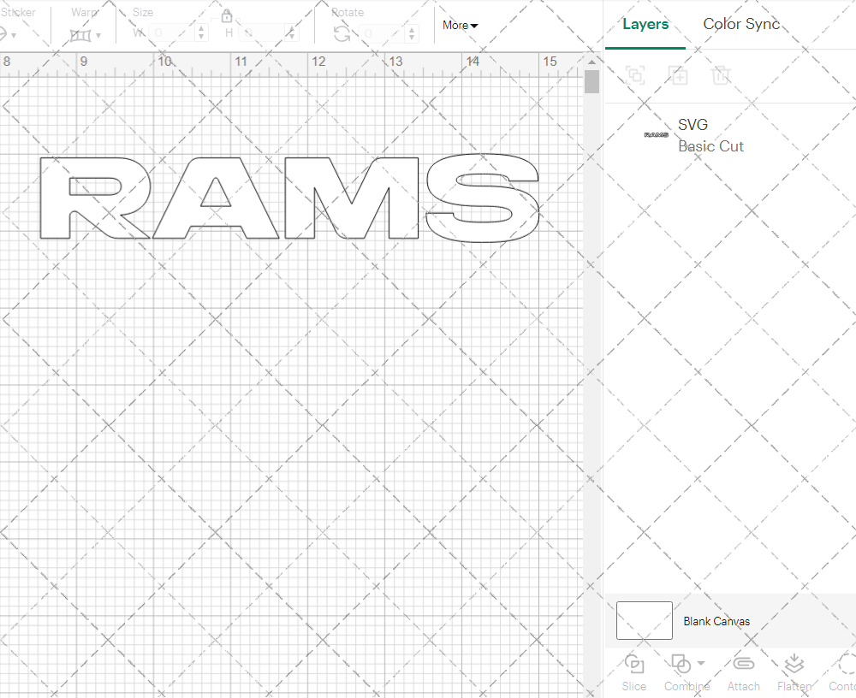Adjust the Rotate stepper arrows
This screenshot has height=698, width=856.
(x=413, y=34)
